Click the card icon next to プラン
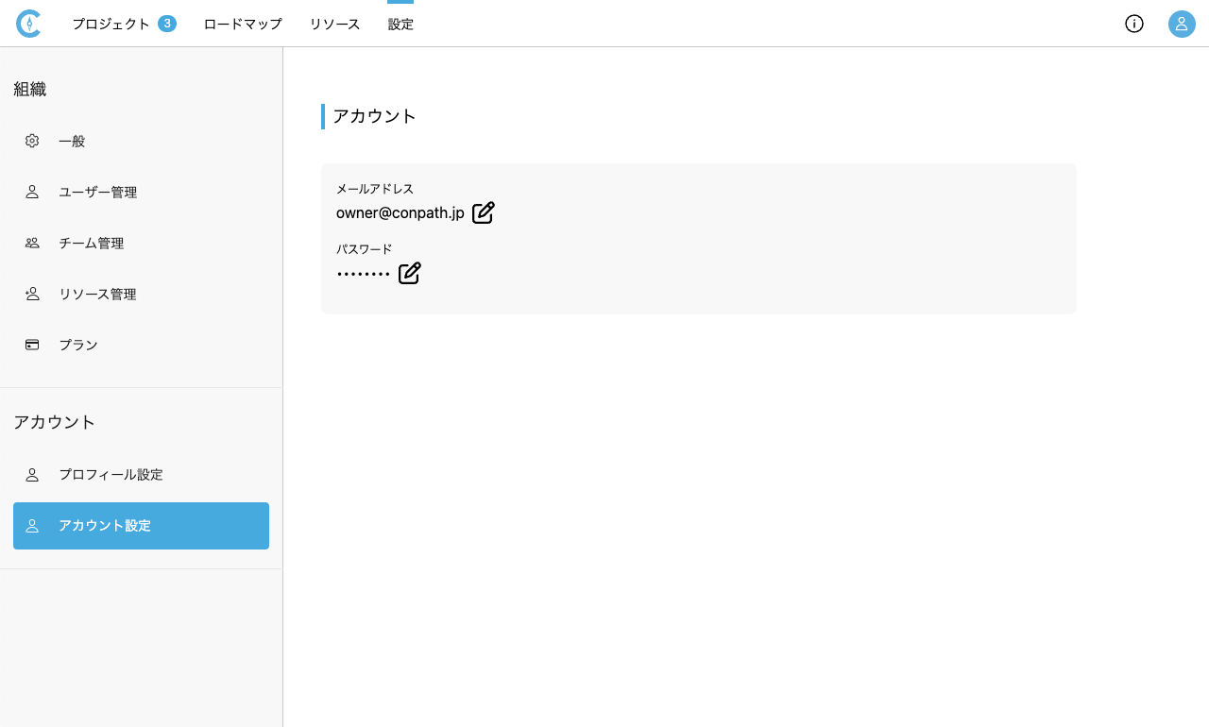The width and height of the screenshot is (1209, 727). pyautogui.click(x=32, y=346)
